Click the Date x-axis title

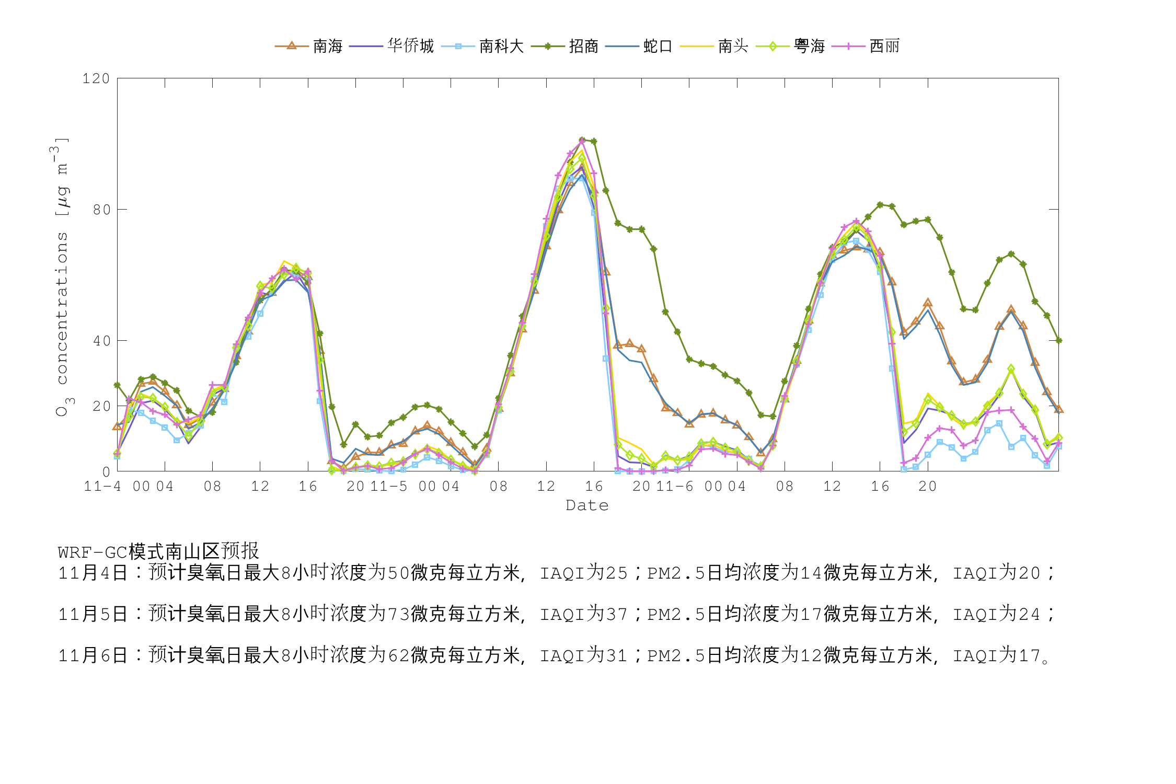click(587, 505)
